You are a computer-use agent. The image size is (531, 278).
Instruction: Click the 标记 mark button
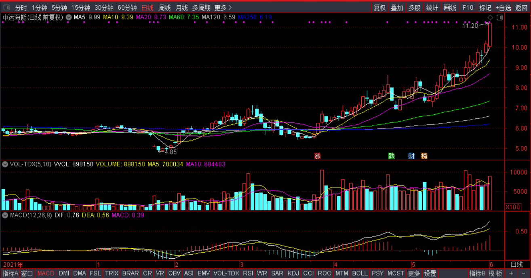click(x=485, y=8)
